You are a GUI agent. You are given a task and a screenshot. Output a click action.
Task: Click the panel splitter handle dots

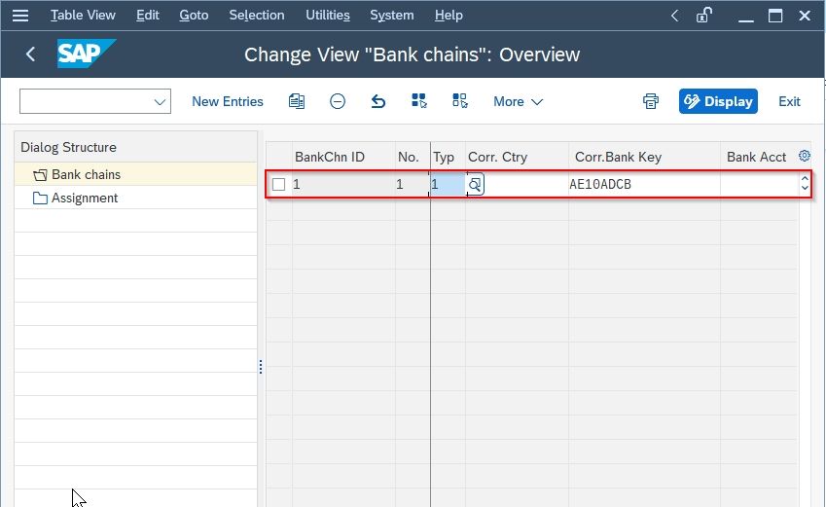261,367
